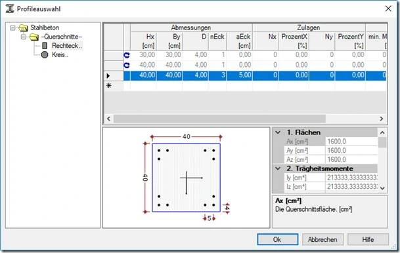The height and width of the screenshot is (253, 400).
Task: Click the Abbrechen button
Action: coord(322,239)
